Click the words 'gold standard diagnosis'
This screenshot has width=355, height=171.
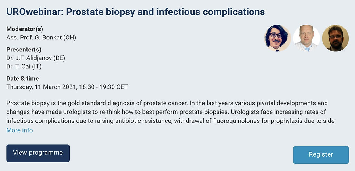[107, 103]
